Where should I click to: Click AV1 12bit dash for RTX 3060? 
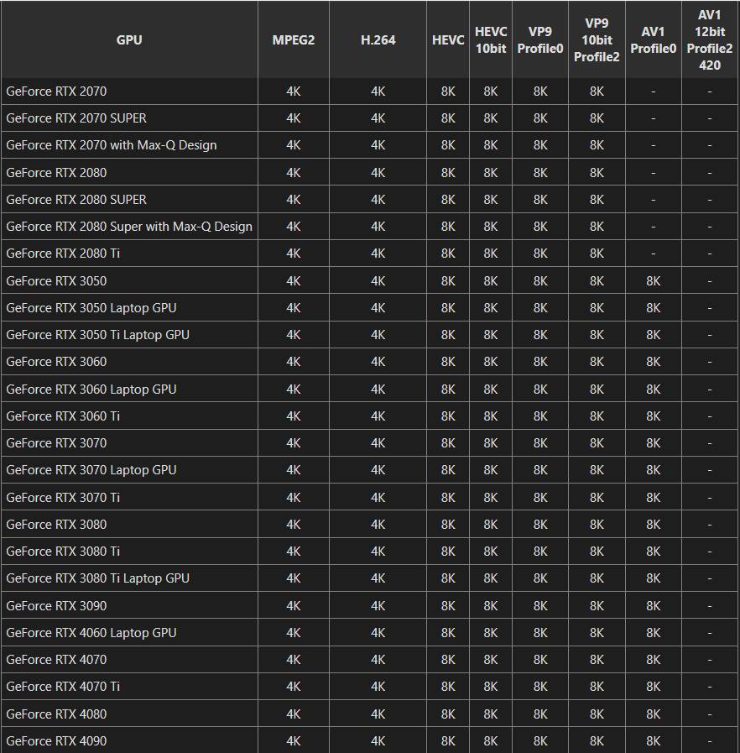click(x=709, y=361)
